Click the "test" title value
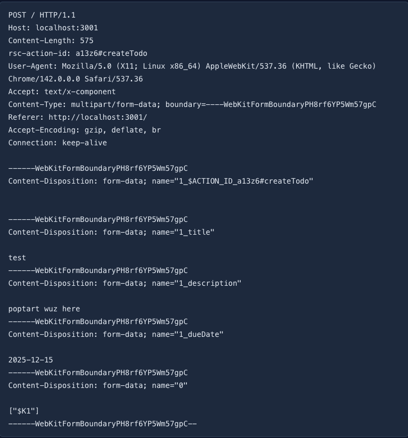The image size is (408, 438). (x=17, y=258)
